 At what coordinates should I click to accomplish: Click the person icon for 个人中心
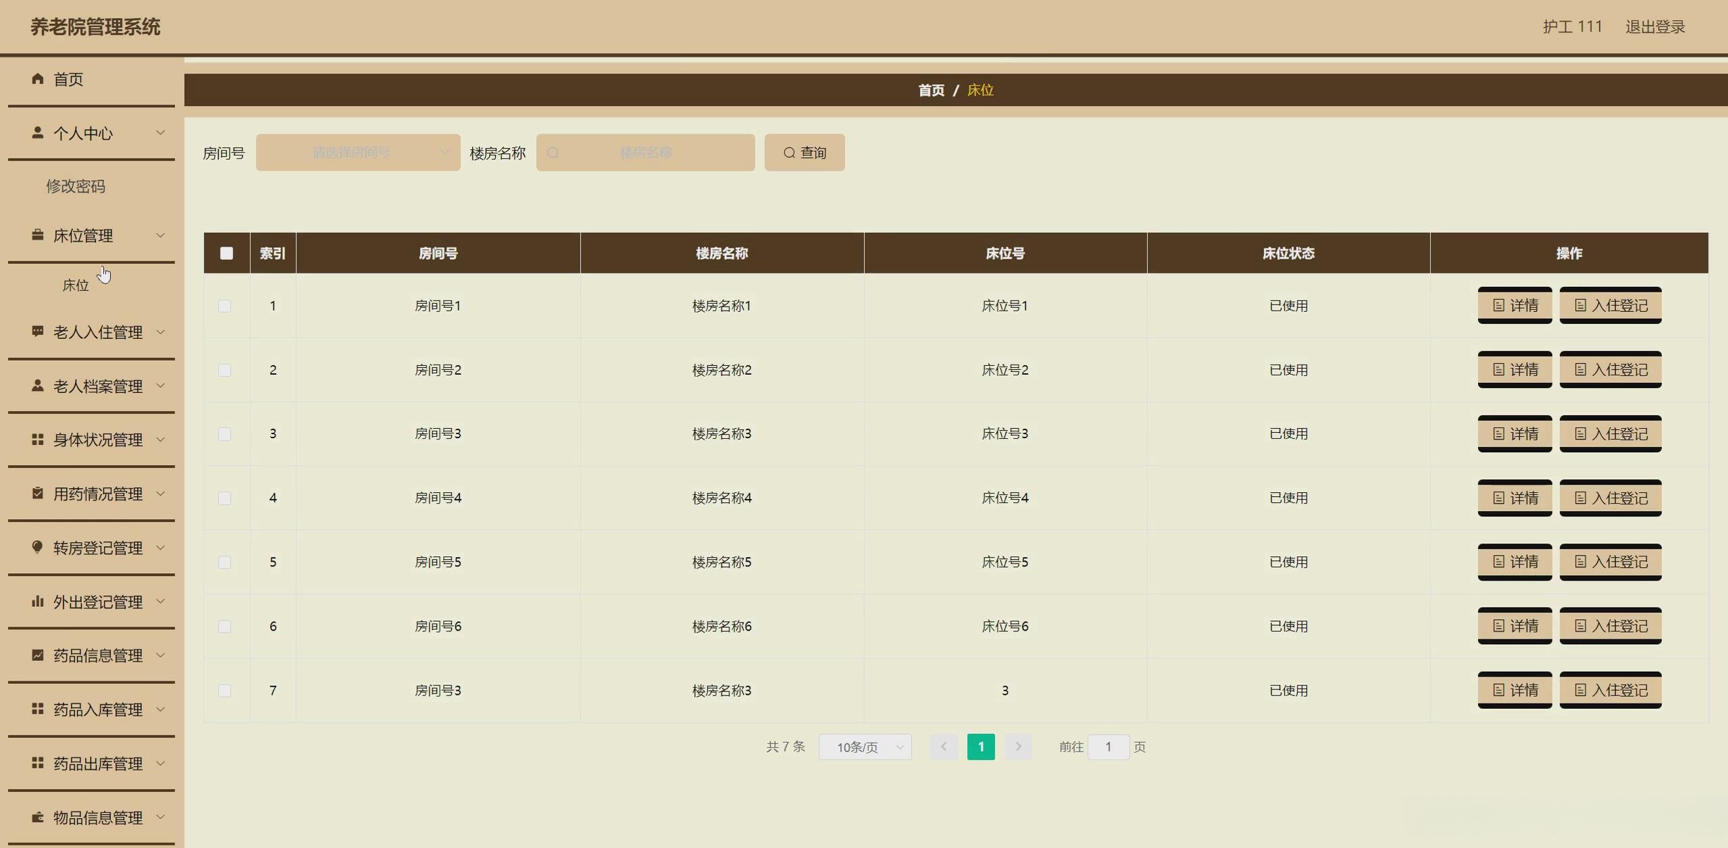(38, 133)
